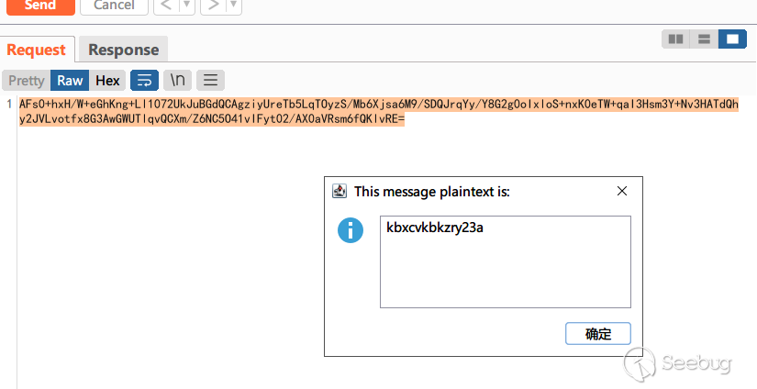
Task: Close the plaintext message dialog
Action: point(622,191)
